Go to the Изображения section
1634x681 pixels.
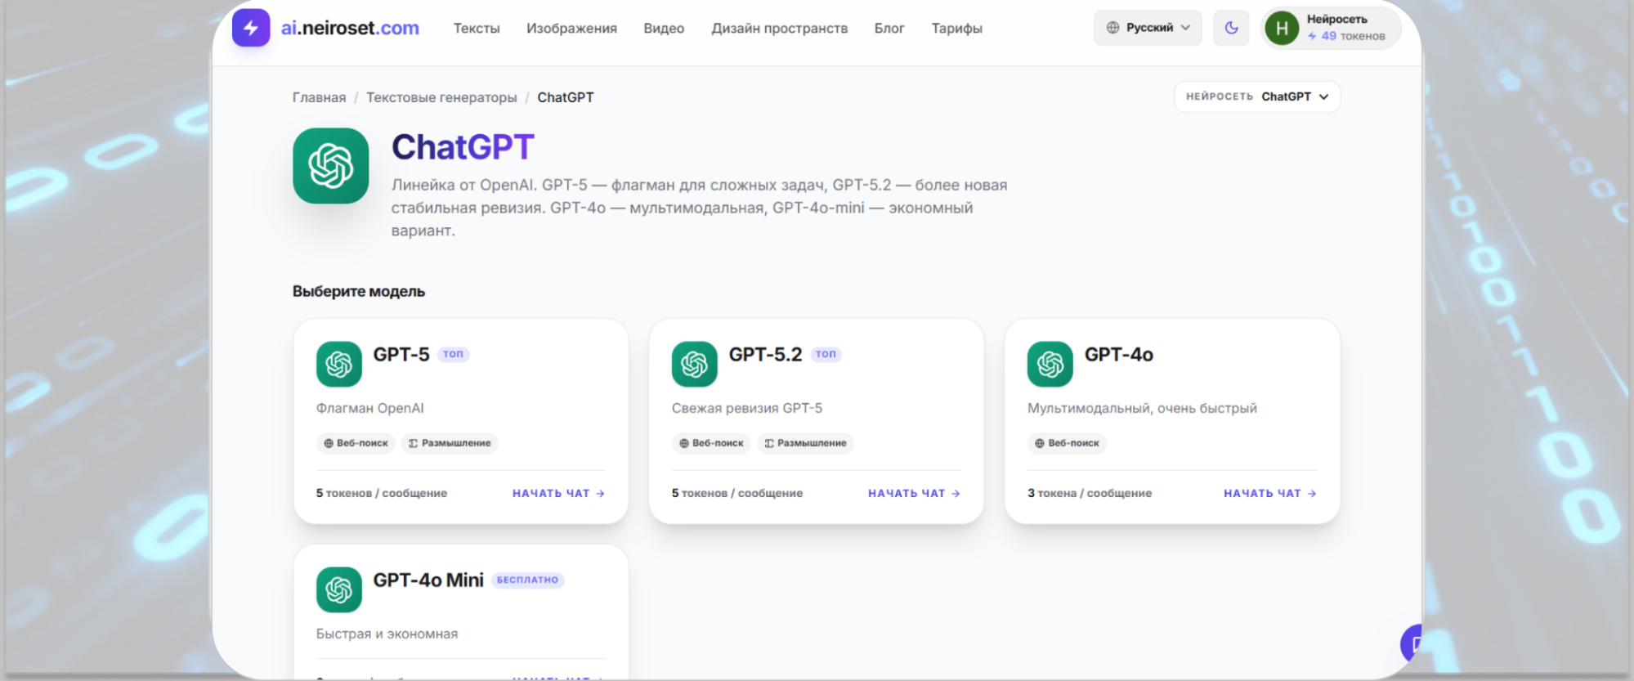pos(571,29)
